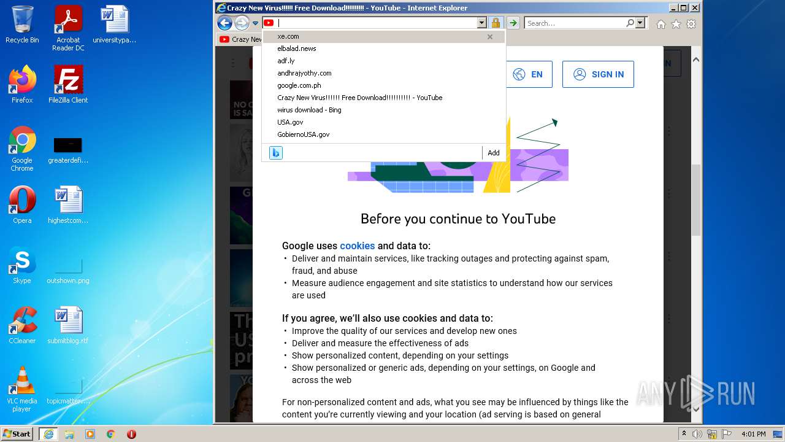Open universitypa Word document on desktop
Screen dimensions: 785x442
[115, 25]
